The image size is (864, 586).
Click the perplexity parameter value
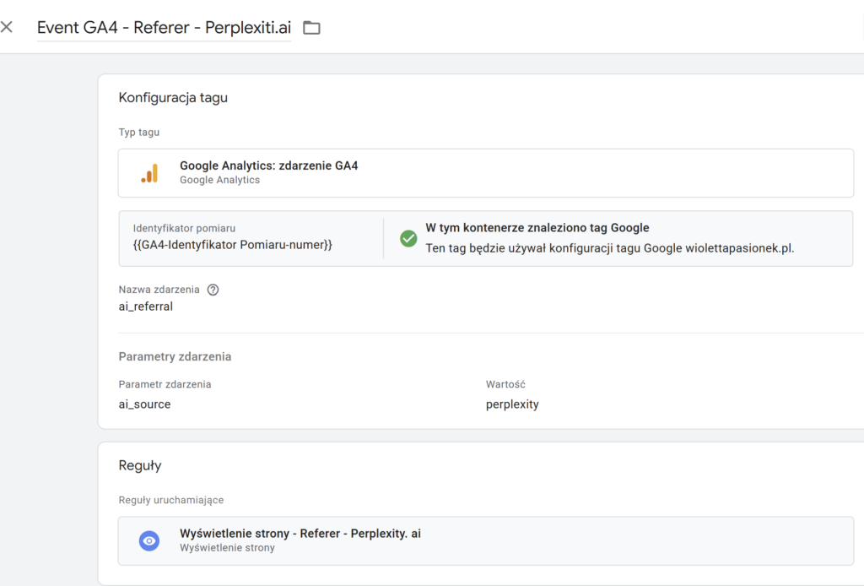click(512, 404)
